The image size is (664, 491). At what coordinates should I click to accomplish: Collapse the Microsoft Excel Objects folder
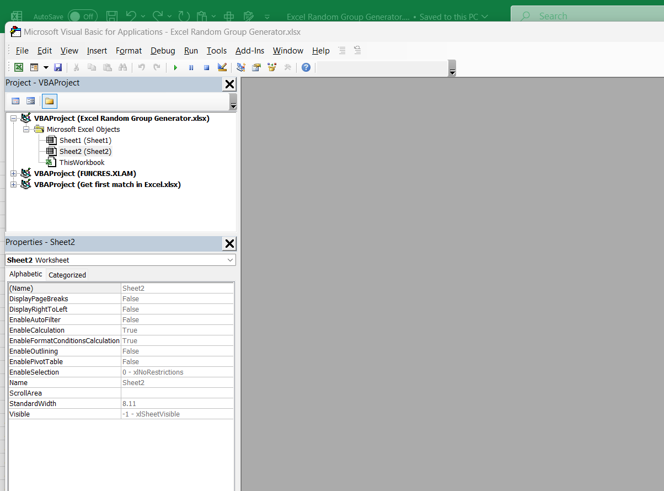[x=26, y=129]
